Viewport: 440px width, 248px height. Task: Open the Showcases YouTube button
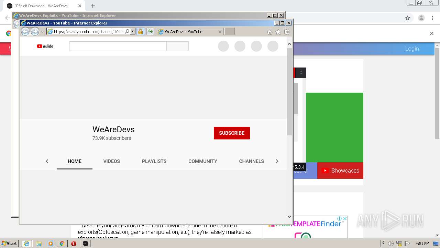[340, 170]
